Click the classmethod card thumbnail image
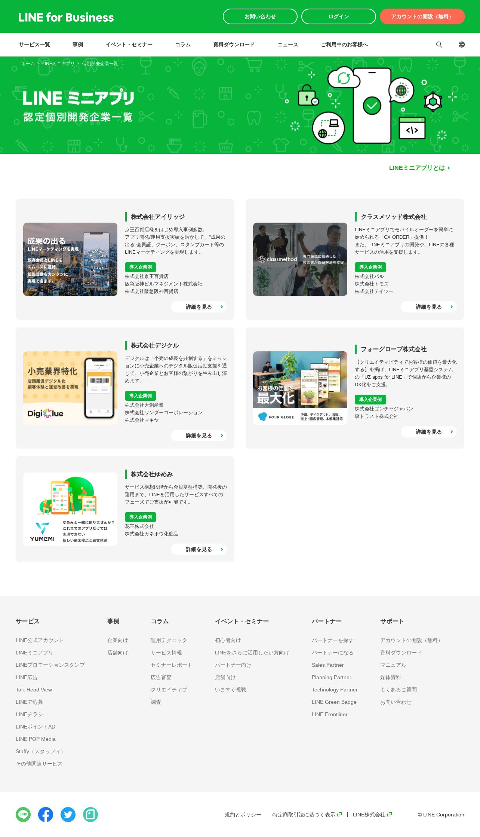This screenshot has height=837, width=480. pyautogui.click(x=300, y=259)
